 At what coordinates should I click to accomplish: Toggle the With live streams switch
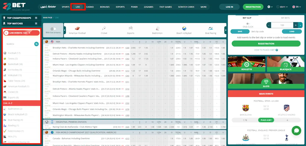(x=53, y=29)
